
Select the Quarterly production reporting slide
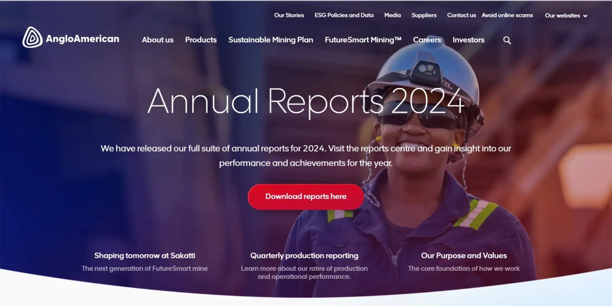pos(304,255)
